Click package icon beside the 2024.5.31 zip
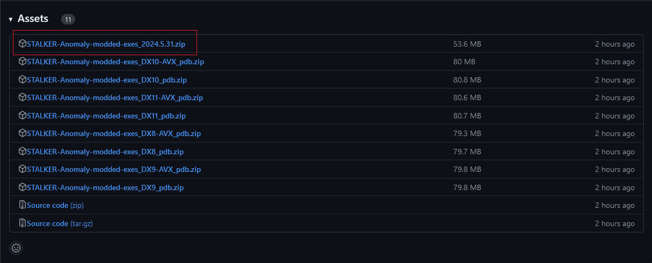 point(23,44)
